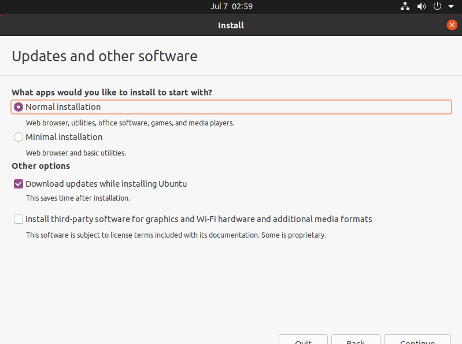Click the Install window title bar
Screen dimensions: 462x344
pos(231,25)
